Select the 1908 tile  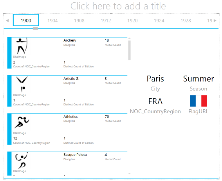click(x=79, y=21)
